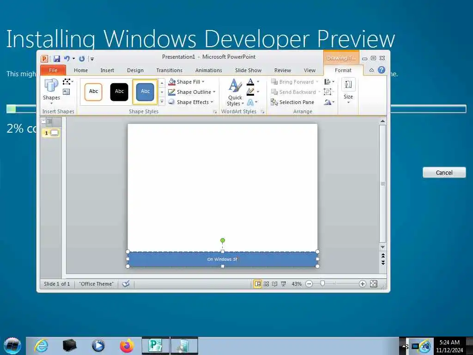Image resolution: width=473 pixels, height=355 pixels.
Task: Open the Windows Start orb
Action: 12,346
